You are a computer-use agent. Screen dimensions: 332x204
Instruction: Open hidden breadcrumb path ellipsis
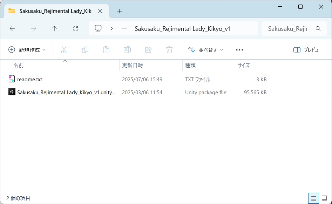click(124, 28)
